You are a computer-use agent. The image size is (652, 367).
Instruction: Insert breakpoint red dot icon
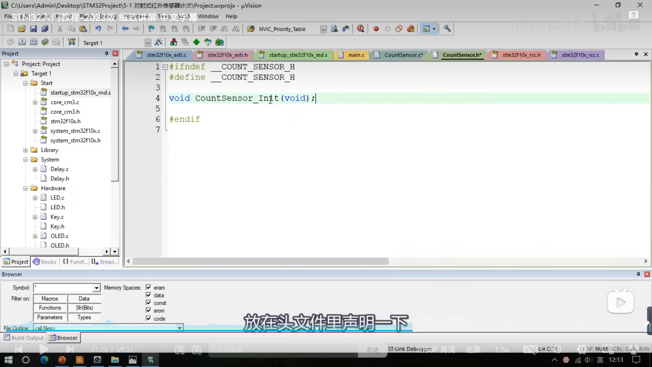pos(376,29)
